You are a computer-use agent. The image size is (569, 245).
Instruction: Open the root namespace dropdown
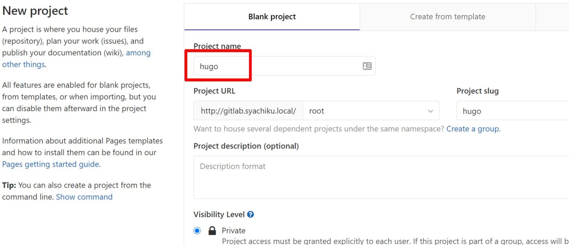tap(370, 110)
